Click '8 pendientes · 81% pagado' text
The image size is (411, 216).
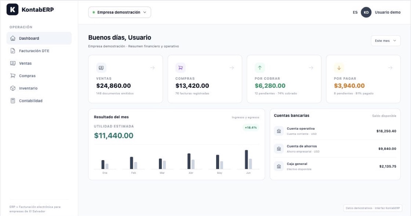click(354, 93)
